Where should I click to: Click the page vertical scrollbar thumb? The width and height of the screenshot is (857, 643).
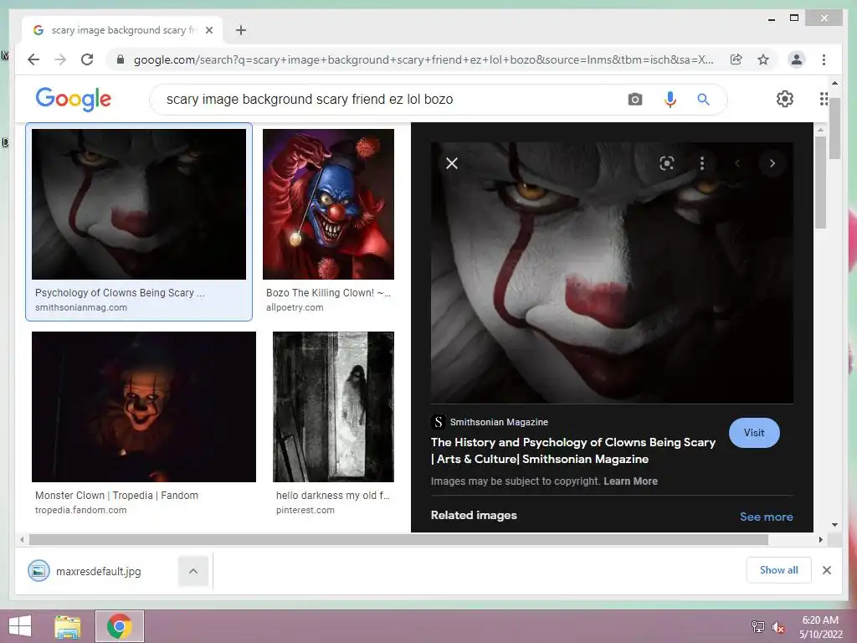point(834,128)
